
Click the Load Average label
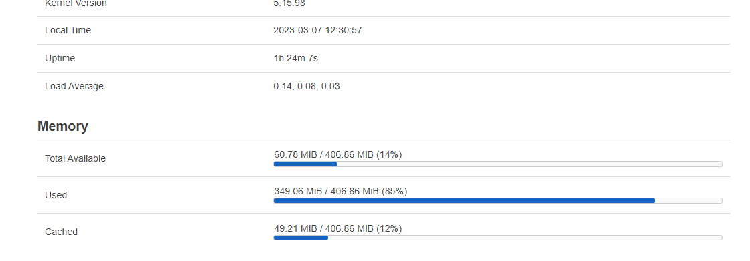coord(74,87)
